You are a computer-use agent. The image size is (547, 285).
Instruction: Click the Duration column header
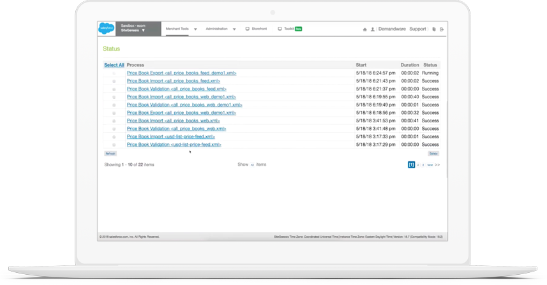(410, 65)
